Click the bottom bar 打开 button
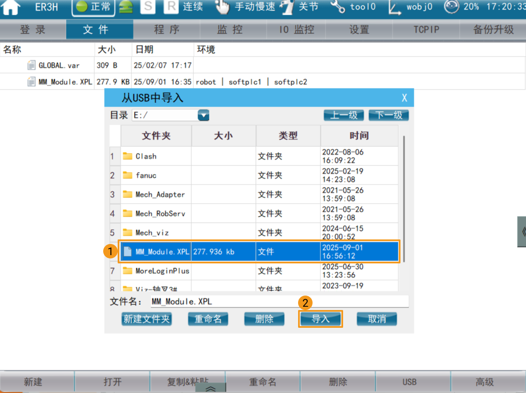The width and height of the screenshot is (526, 393). point(112,382)
